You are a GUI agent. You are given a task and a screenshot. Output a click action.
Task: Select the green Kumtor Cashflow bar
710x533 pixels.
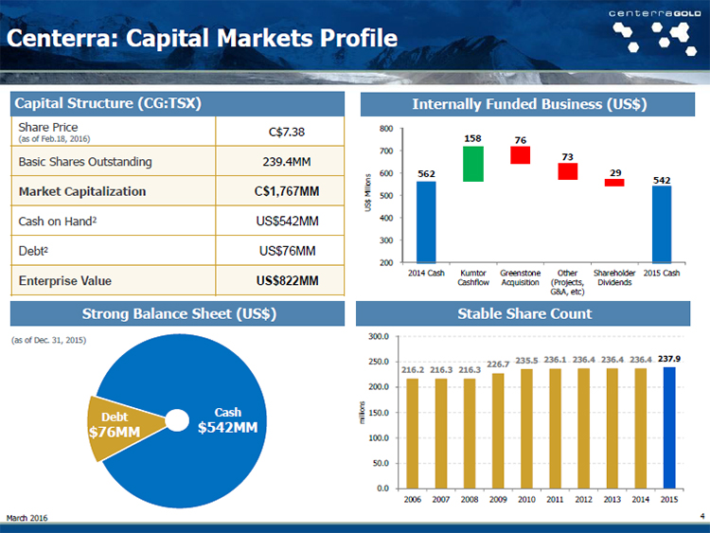[473, 164]
